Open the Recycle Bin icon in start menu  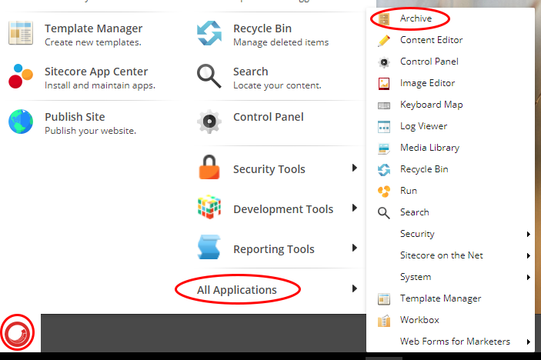(x=209, y=33)
